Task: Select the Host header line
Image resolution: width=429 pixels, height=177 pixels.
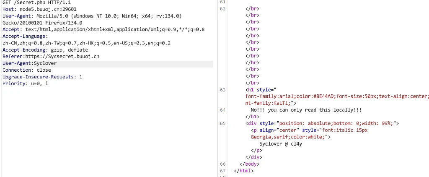Action: [x=39, y=9]
